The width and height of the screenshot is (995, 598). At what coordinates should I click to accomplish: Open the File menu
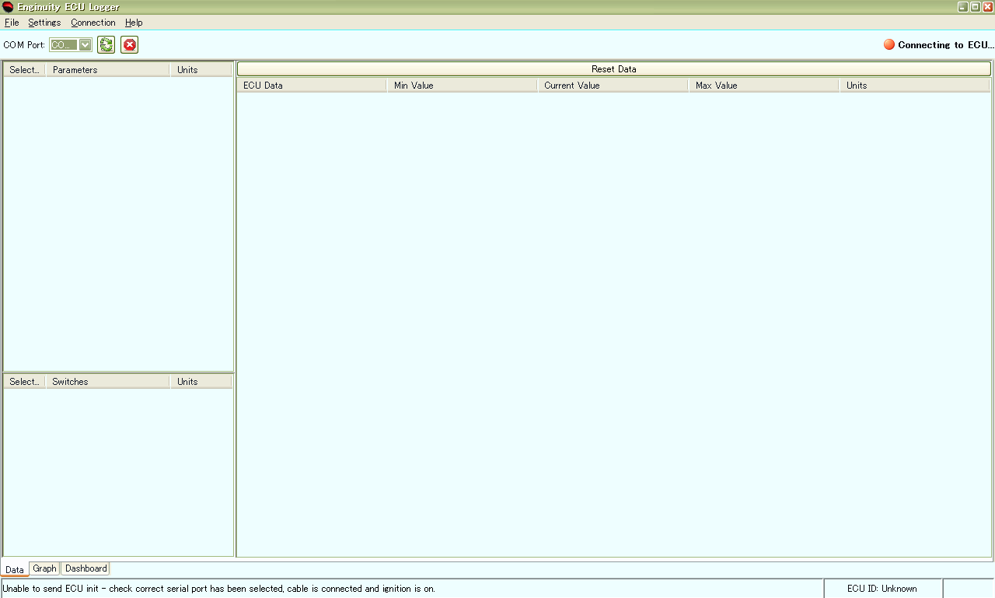point(12,23)
